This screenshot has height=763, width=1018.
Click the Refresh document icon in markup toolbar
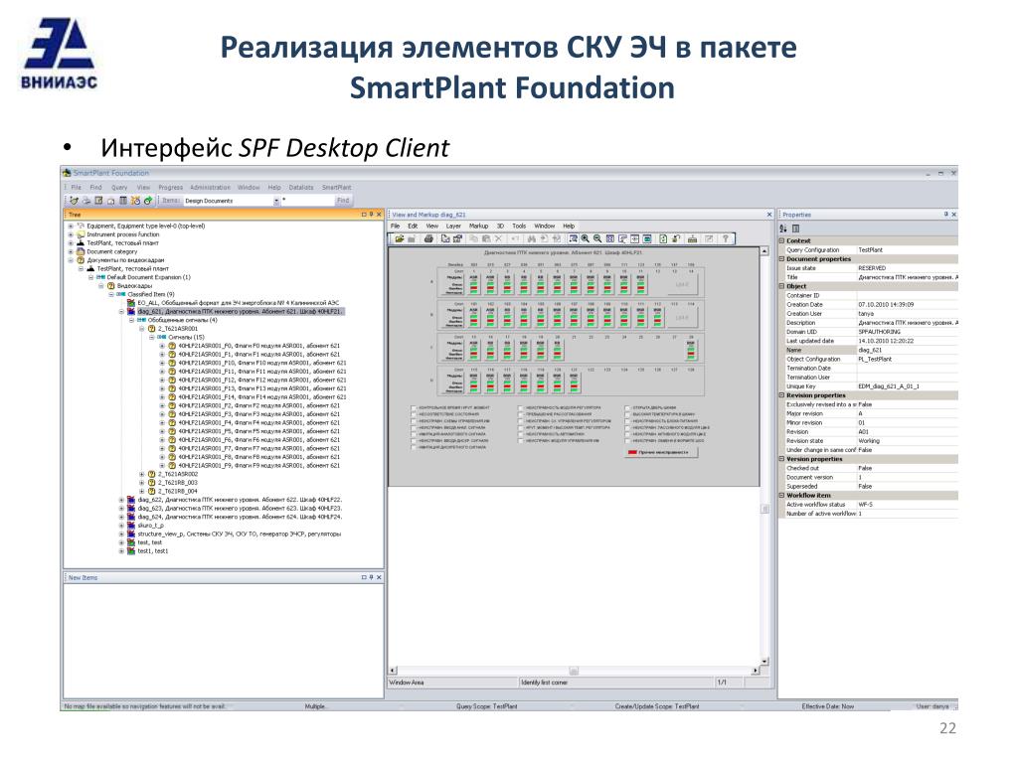pos(663,238)
